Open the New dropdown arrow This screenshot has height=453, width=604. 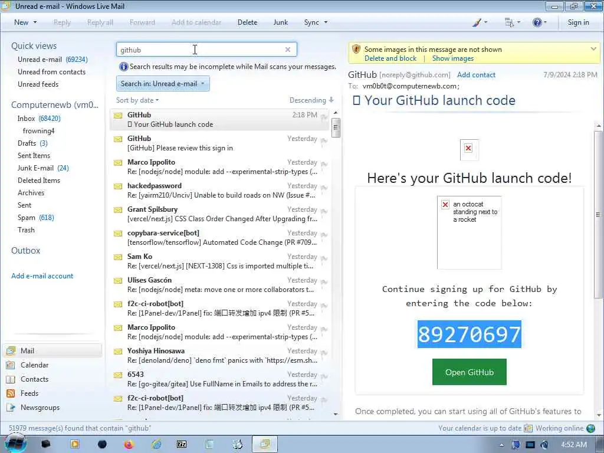(35, 22)
